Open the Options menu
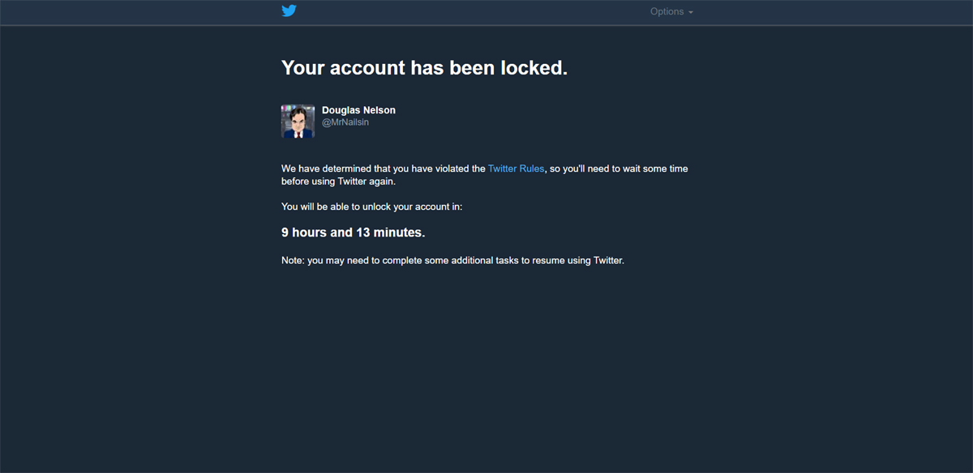The height and width of the screenshot is (473, 973). click(x=671, y=12)
